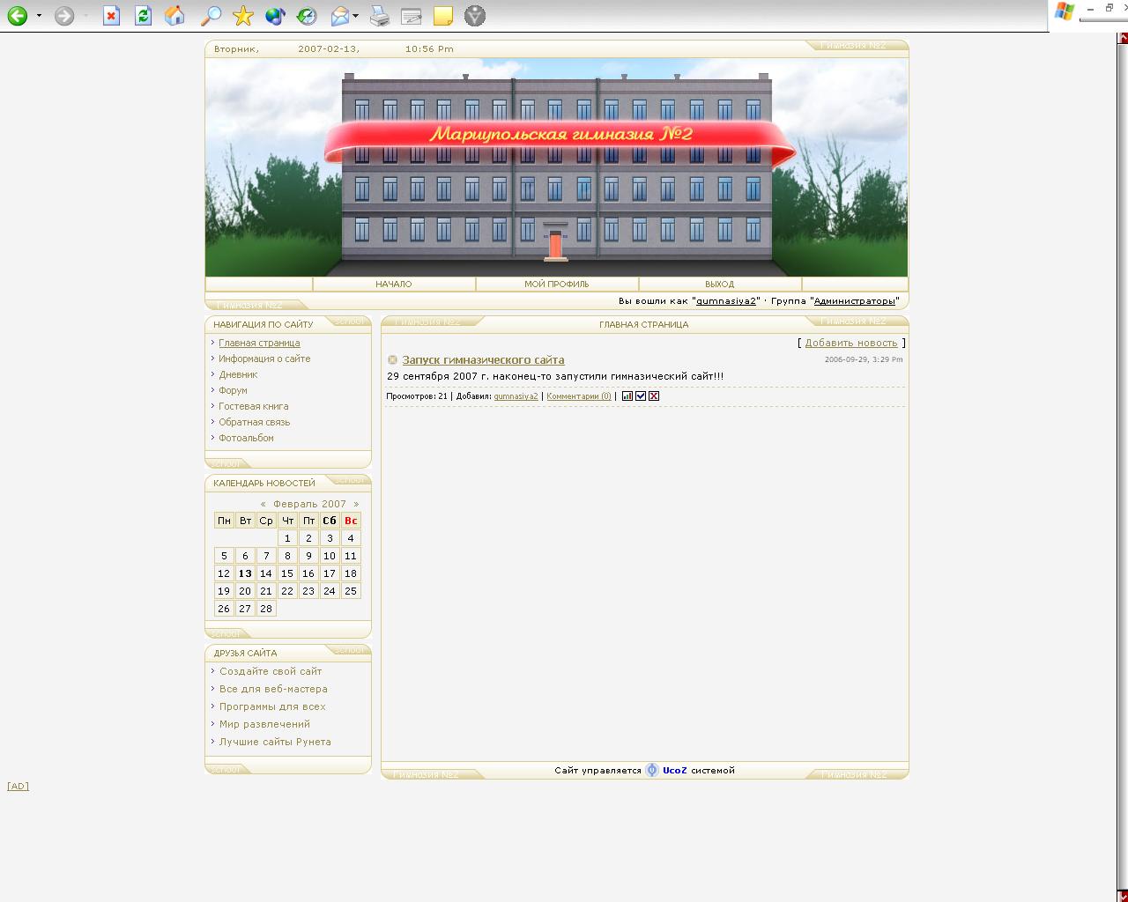Click the news timestamp 2006-09-29, 3:29 Pm
This screenshot has height=902, width=1128.
pos(864,359)
